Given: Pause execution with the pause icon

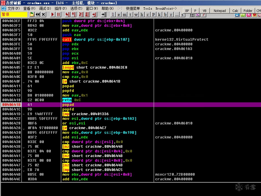Looking at the screenshot, I should click(58, 15).
